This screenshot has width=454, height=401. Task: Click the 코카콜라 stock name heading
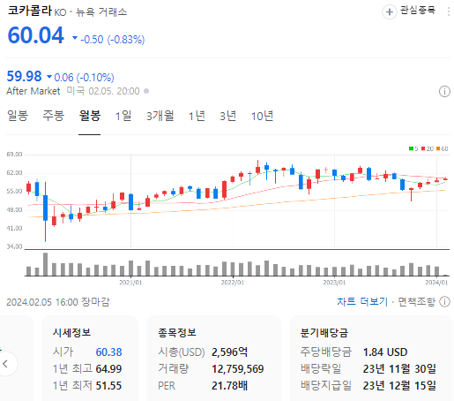pos(29,11)
